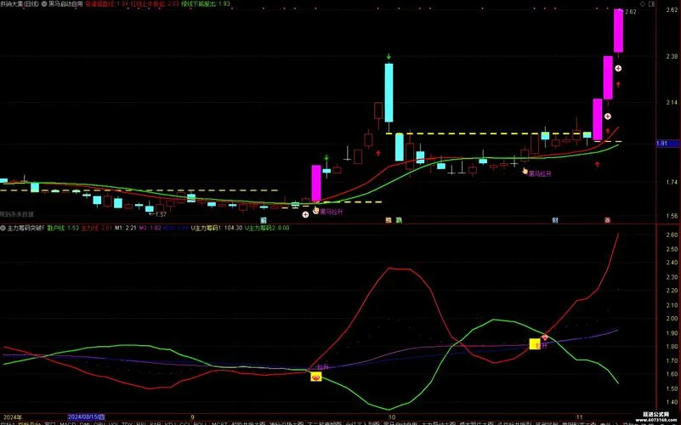681x425 pixels.
Task: Click yellow heart signal marker at first line crossover
Action: tap(316, 377)
